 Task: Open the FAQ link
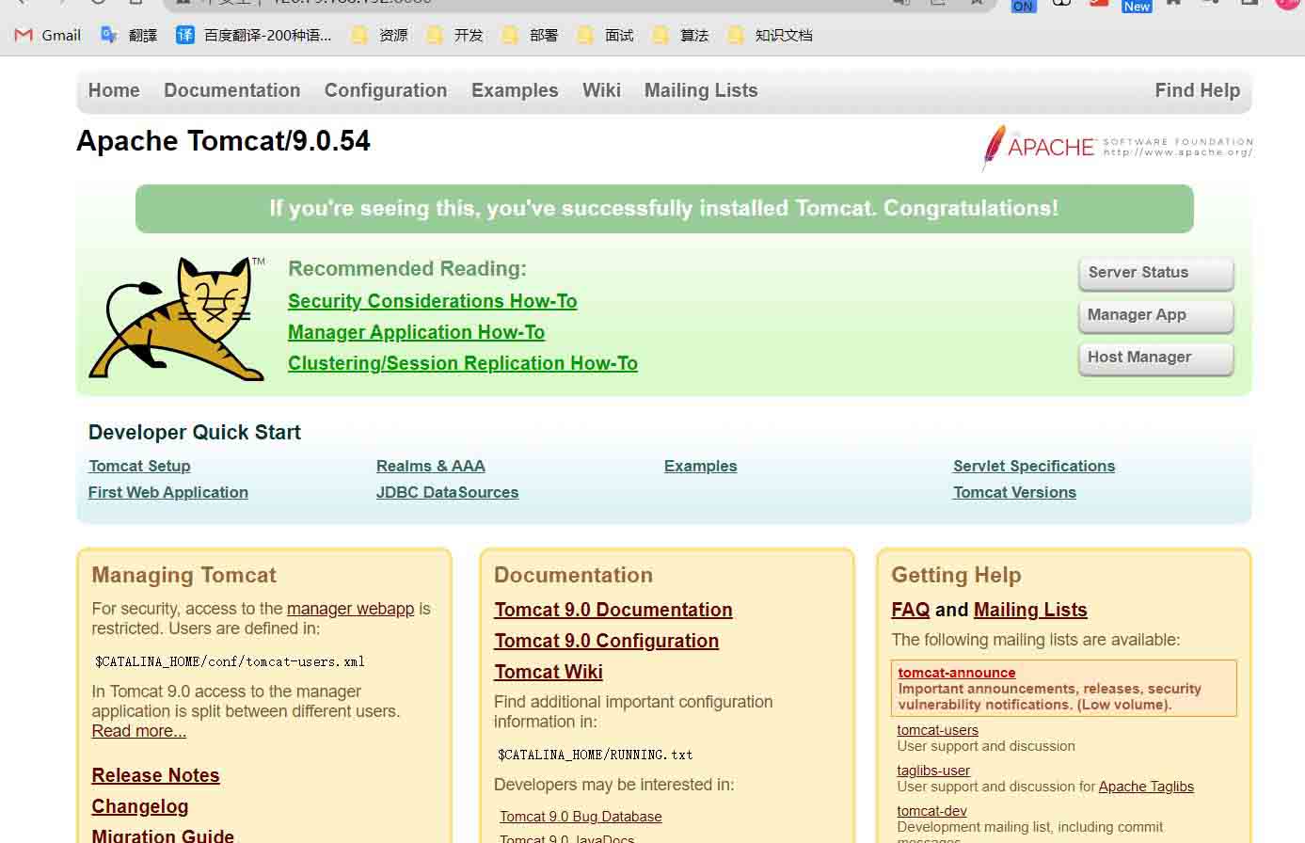tap(911, 610)
